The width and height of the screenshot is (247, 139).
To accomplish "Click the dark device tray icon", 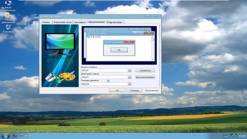I will point(235,134).
